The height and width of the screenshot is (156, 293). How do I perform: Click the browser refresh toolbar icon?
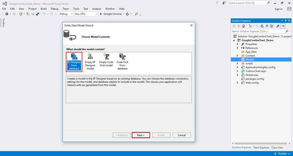point(128,14)
